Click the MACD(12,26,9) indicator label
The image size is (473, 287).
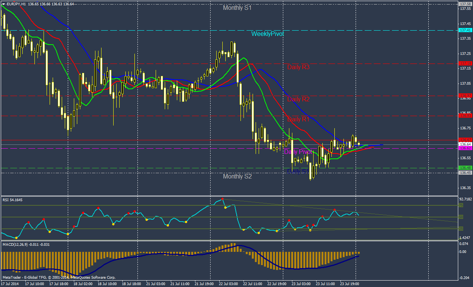click(26, 244)
